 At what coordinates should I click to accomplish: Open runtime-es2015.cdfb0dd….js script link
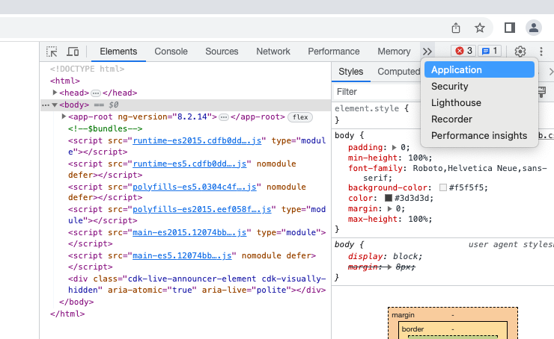(197, 140)
